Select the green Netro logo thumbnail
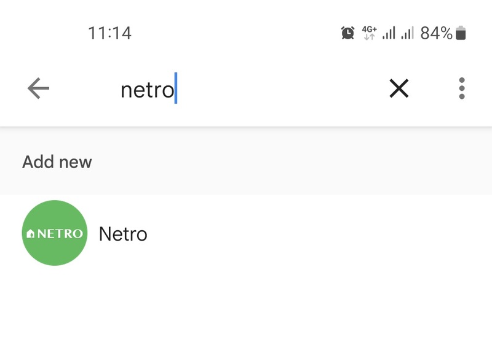 [x=55, y=233]
